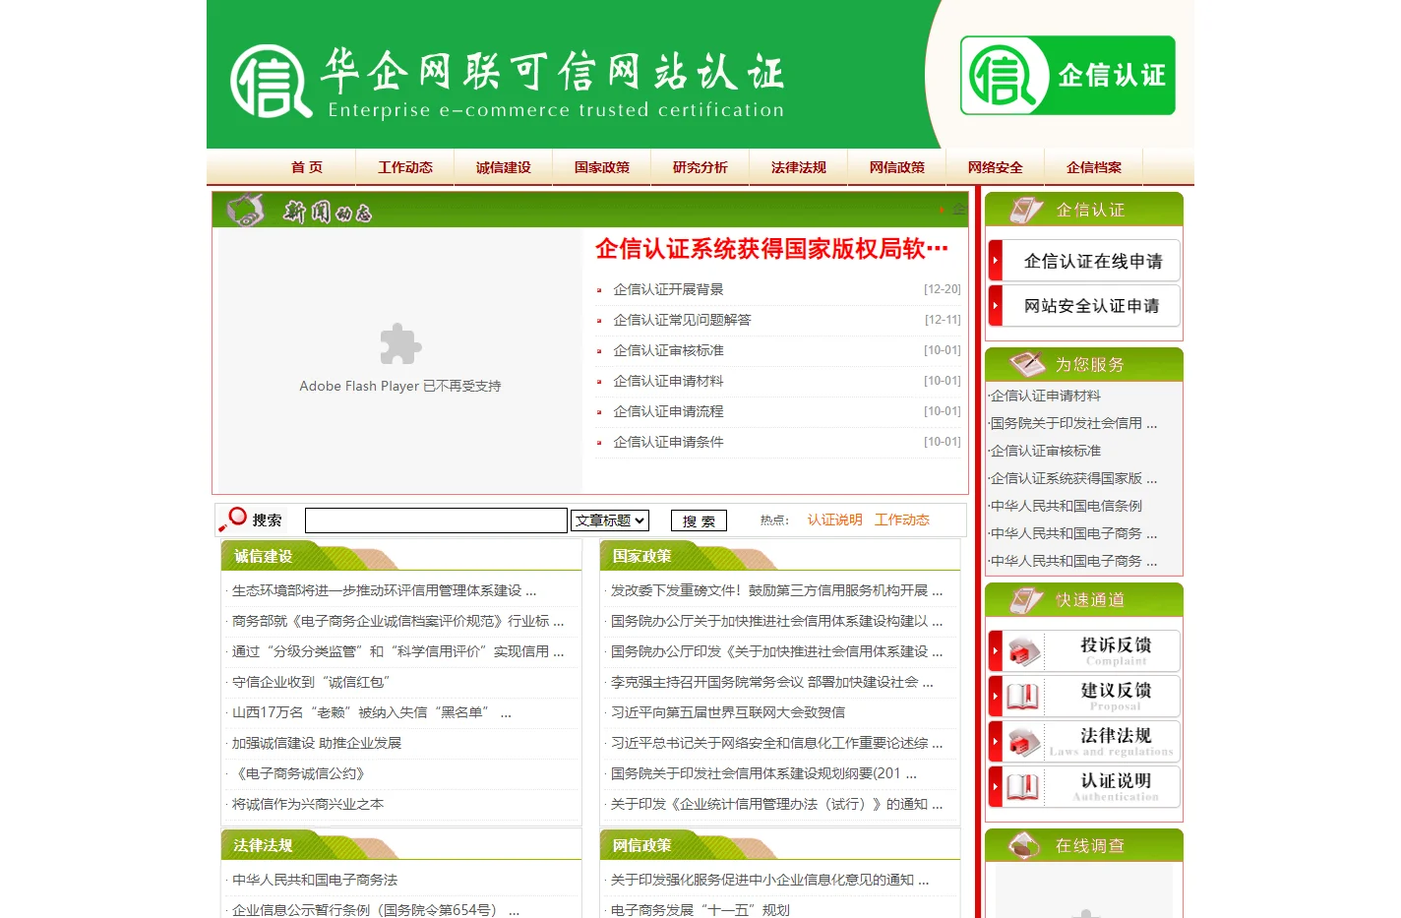Viewport: 1401px width, 918px height.
Task: Click hot link 工作动态 next to search
Action: click(x=902, y=520)
